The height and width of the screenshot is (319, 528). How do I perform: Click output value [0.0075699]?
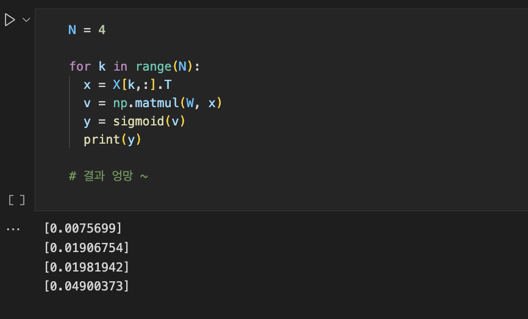(x=83, y=228)
